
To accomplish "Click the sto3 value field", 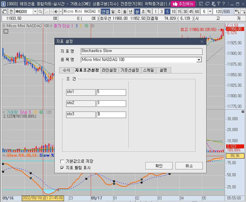I will click(111, 115).
